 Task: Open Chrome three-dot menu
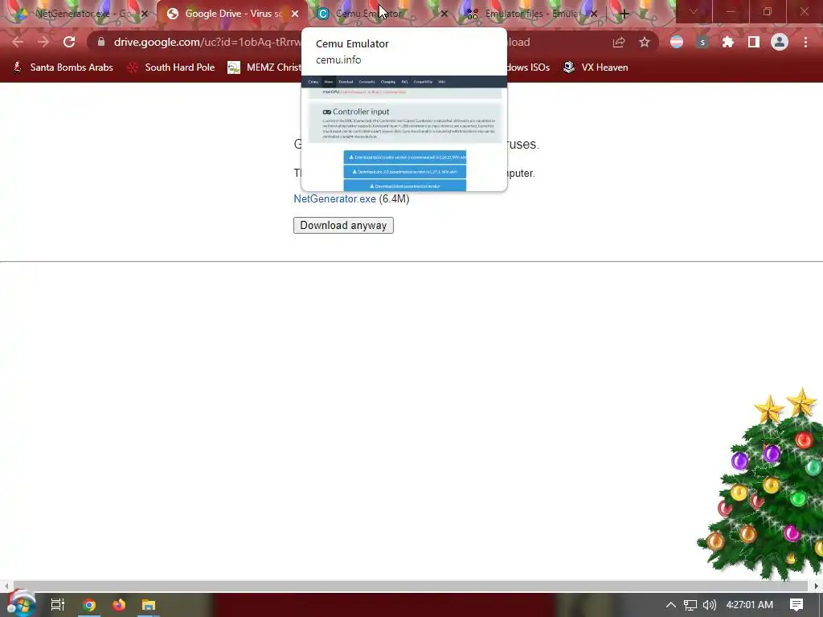coord(805,42)
